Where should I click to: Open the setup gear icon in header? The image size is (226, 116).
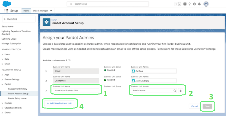click(x=194, y=4)
